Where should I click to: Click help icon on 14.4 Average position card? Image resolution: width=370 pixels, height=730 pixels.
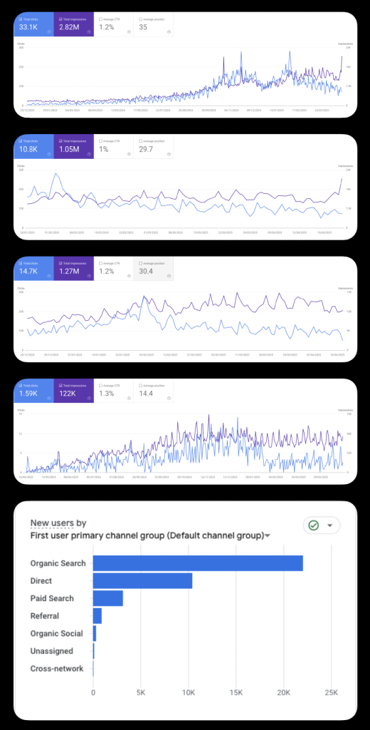click(x=169, y=399)
